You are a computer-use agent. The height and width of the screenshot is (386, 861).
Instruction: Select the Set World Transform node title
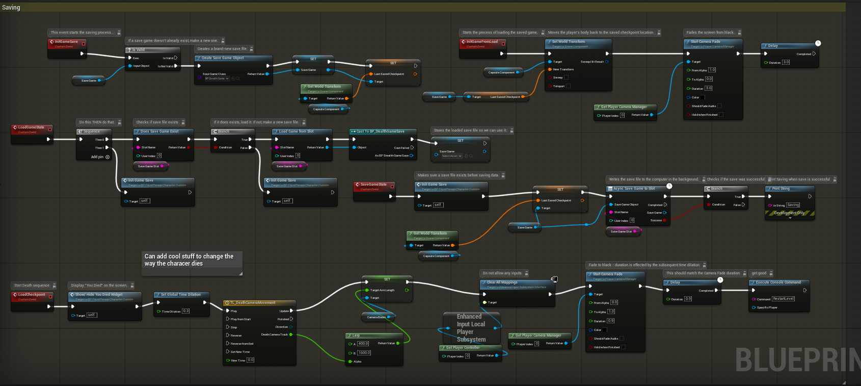(569, 42)
